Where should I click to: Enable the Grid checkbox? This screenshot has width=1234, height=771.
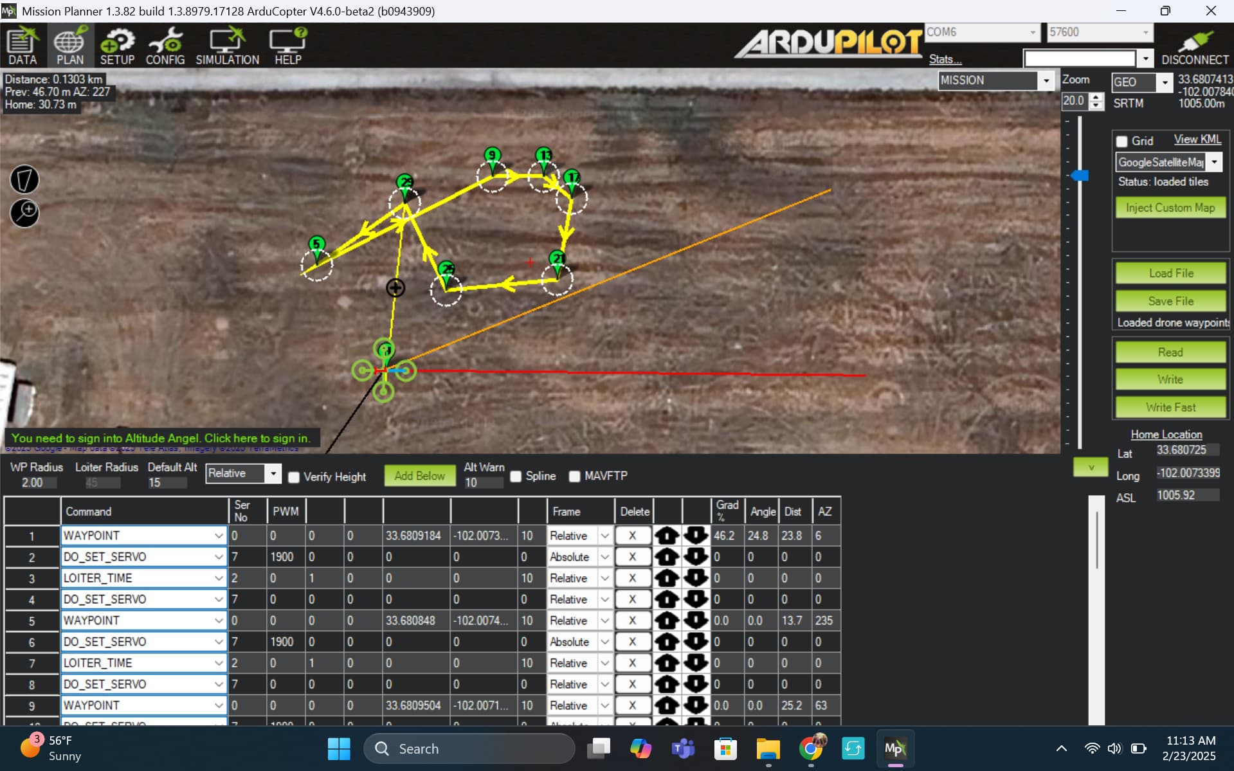[x=1122, y=141]
